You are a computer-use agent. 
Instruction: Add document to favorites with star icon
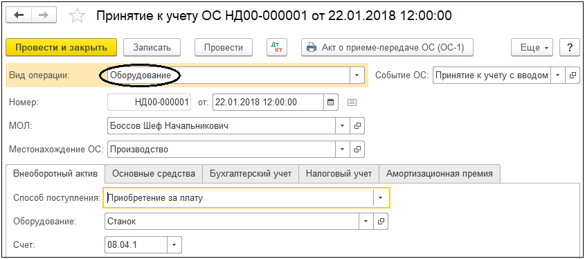77,16
